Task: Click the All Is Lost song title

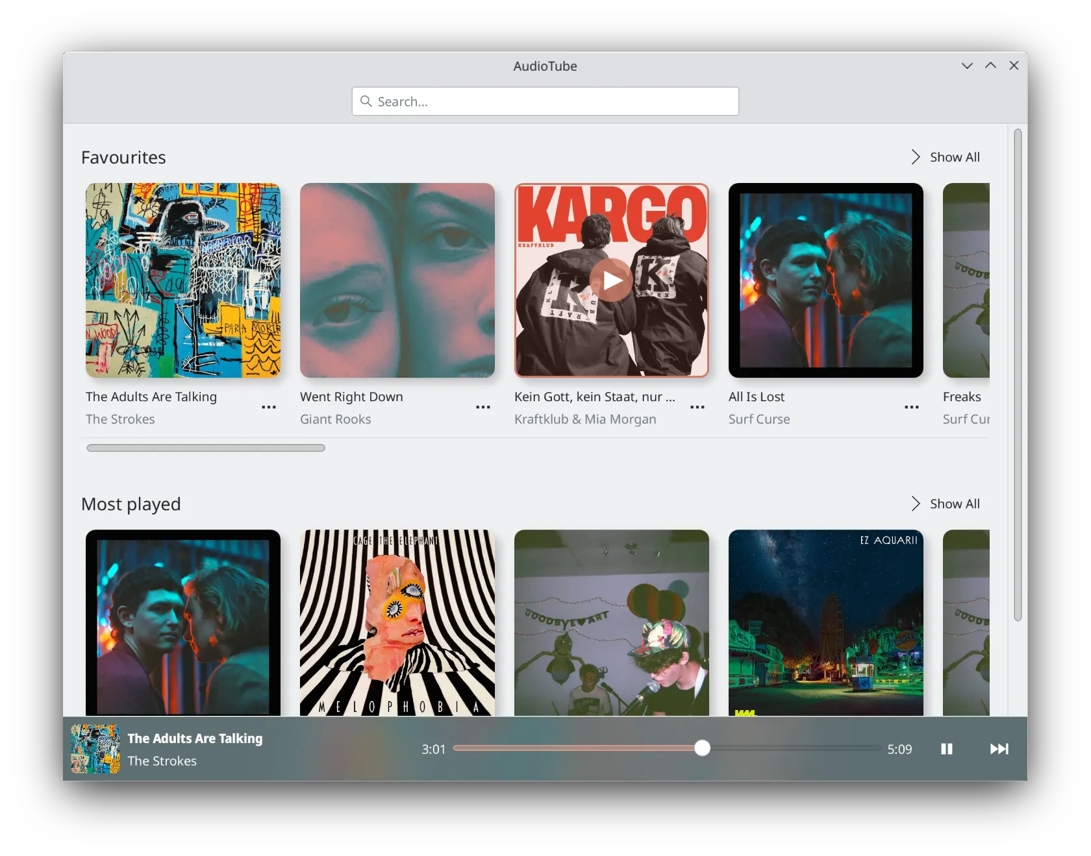Action: point(757,397)
